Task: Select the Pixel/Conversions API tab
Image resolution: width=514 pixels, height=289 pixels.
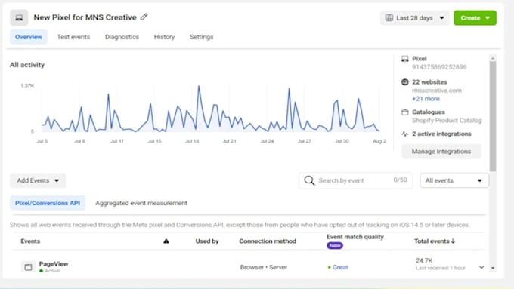Action: pos(48,203)
